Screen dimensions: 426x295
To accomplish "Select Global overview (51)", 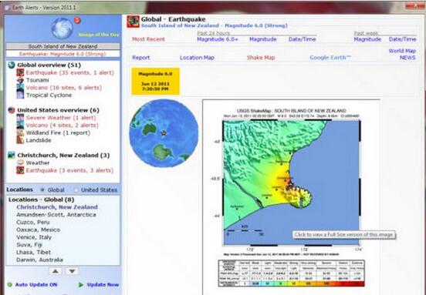I will pos(49,65).
